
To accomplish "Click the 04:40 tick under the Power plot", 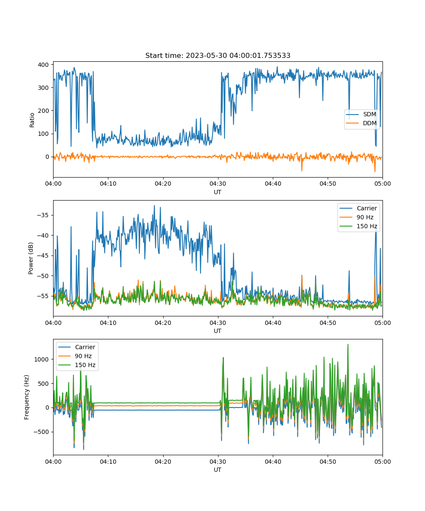I will click(x=273, y=322).
